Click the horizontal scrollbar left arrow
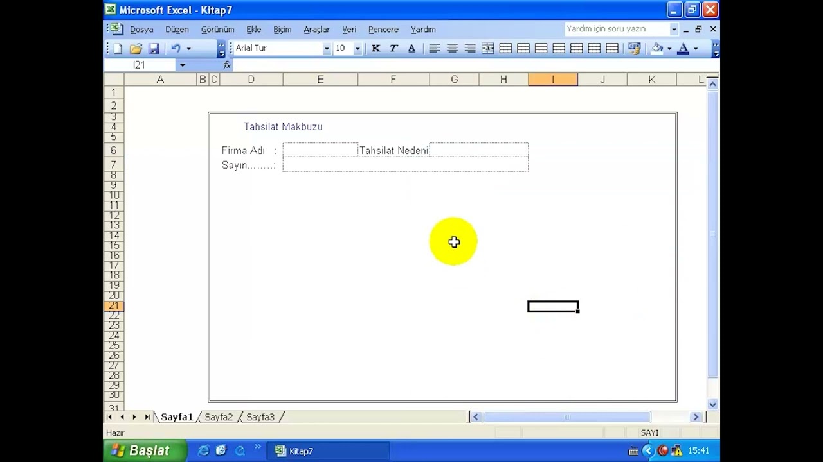Screen dimensions: 823x462 475,417
